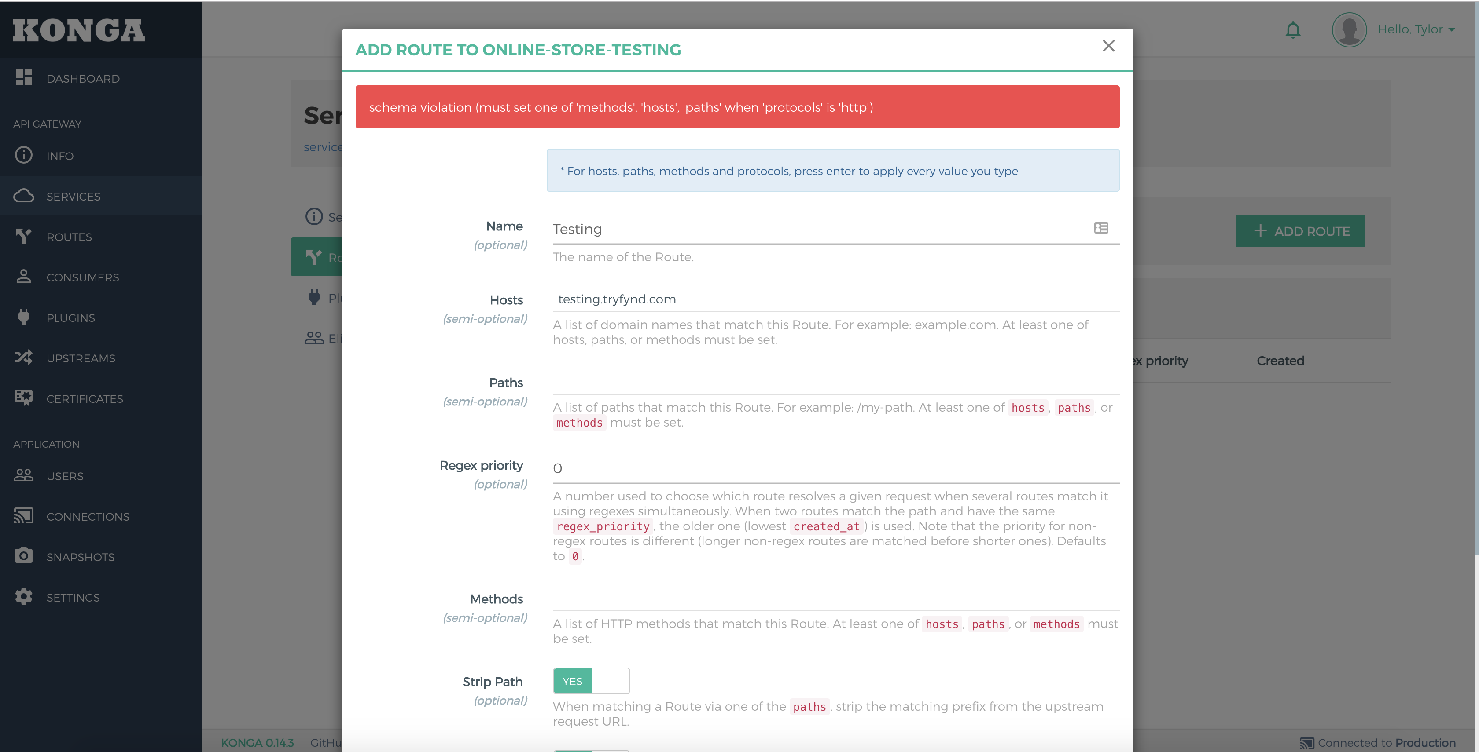Screen dimensions: 1479x752
Task: Click the Routes fork icon in sidebar
Action: click(23, 236)
